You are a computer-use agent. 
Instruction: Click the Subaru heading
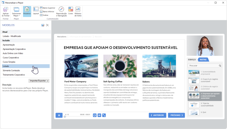coord(146,82)
